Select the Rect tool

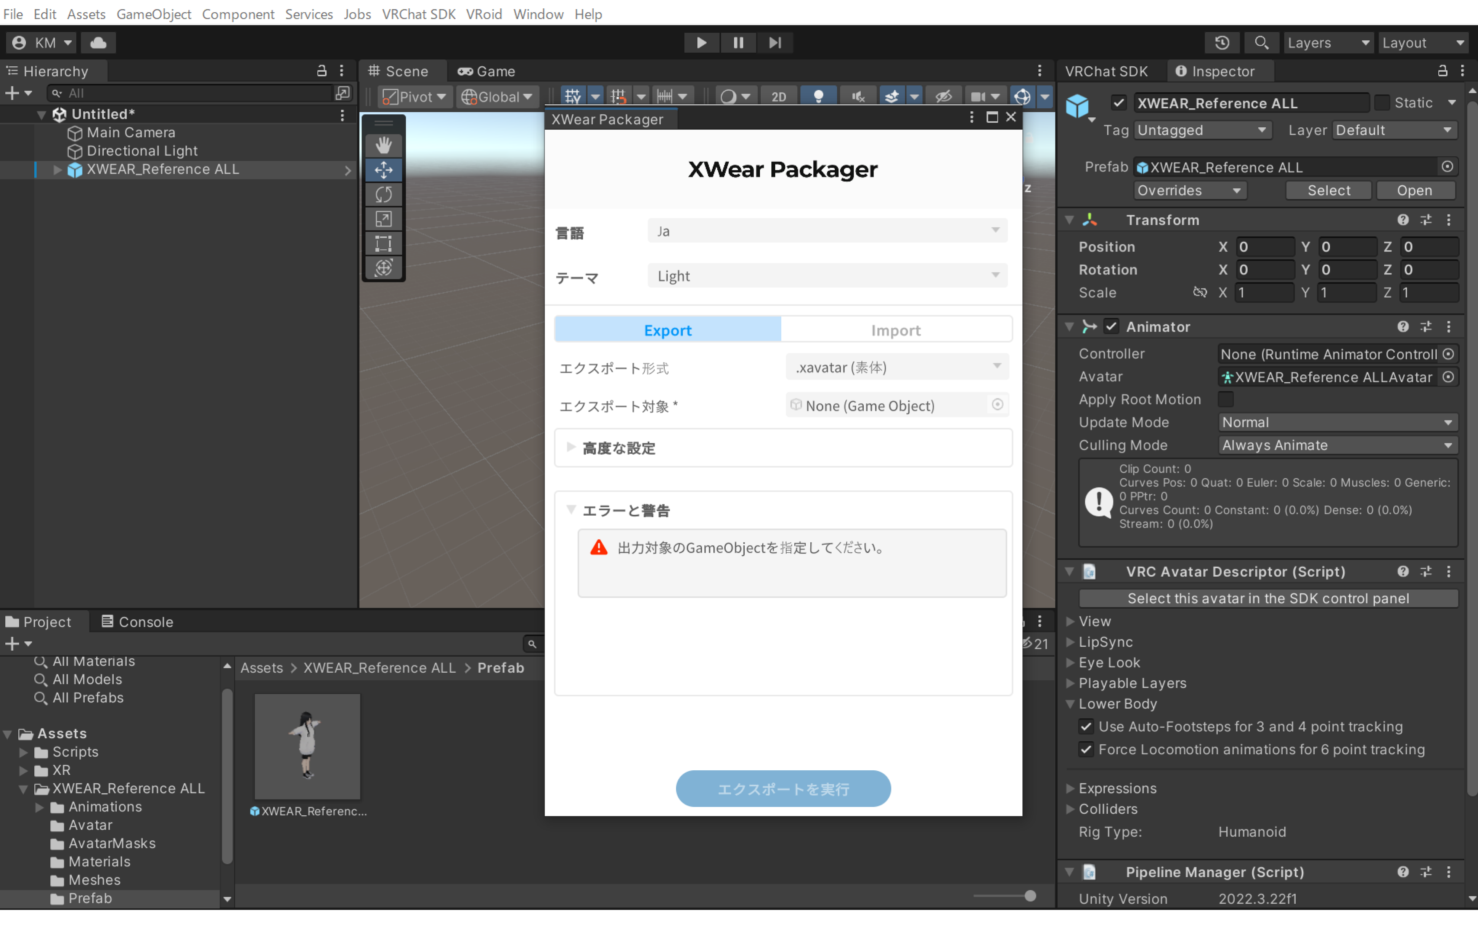(384, 244)
